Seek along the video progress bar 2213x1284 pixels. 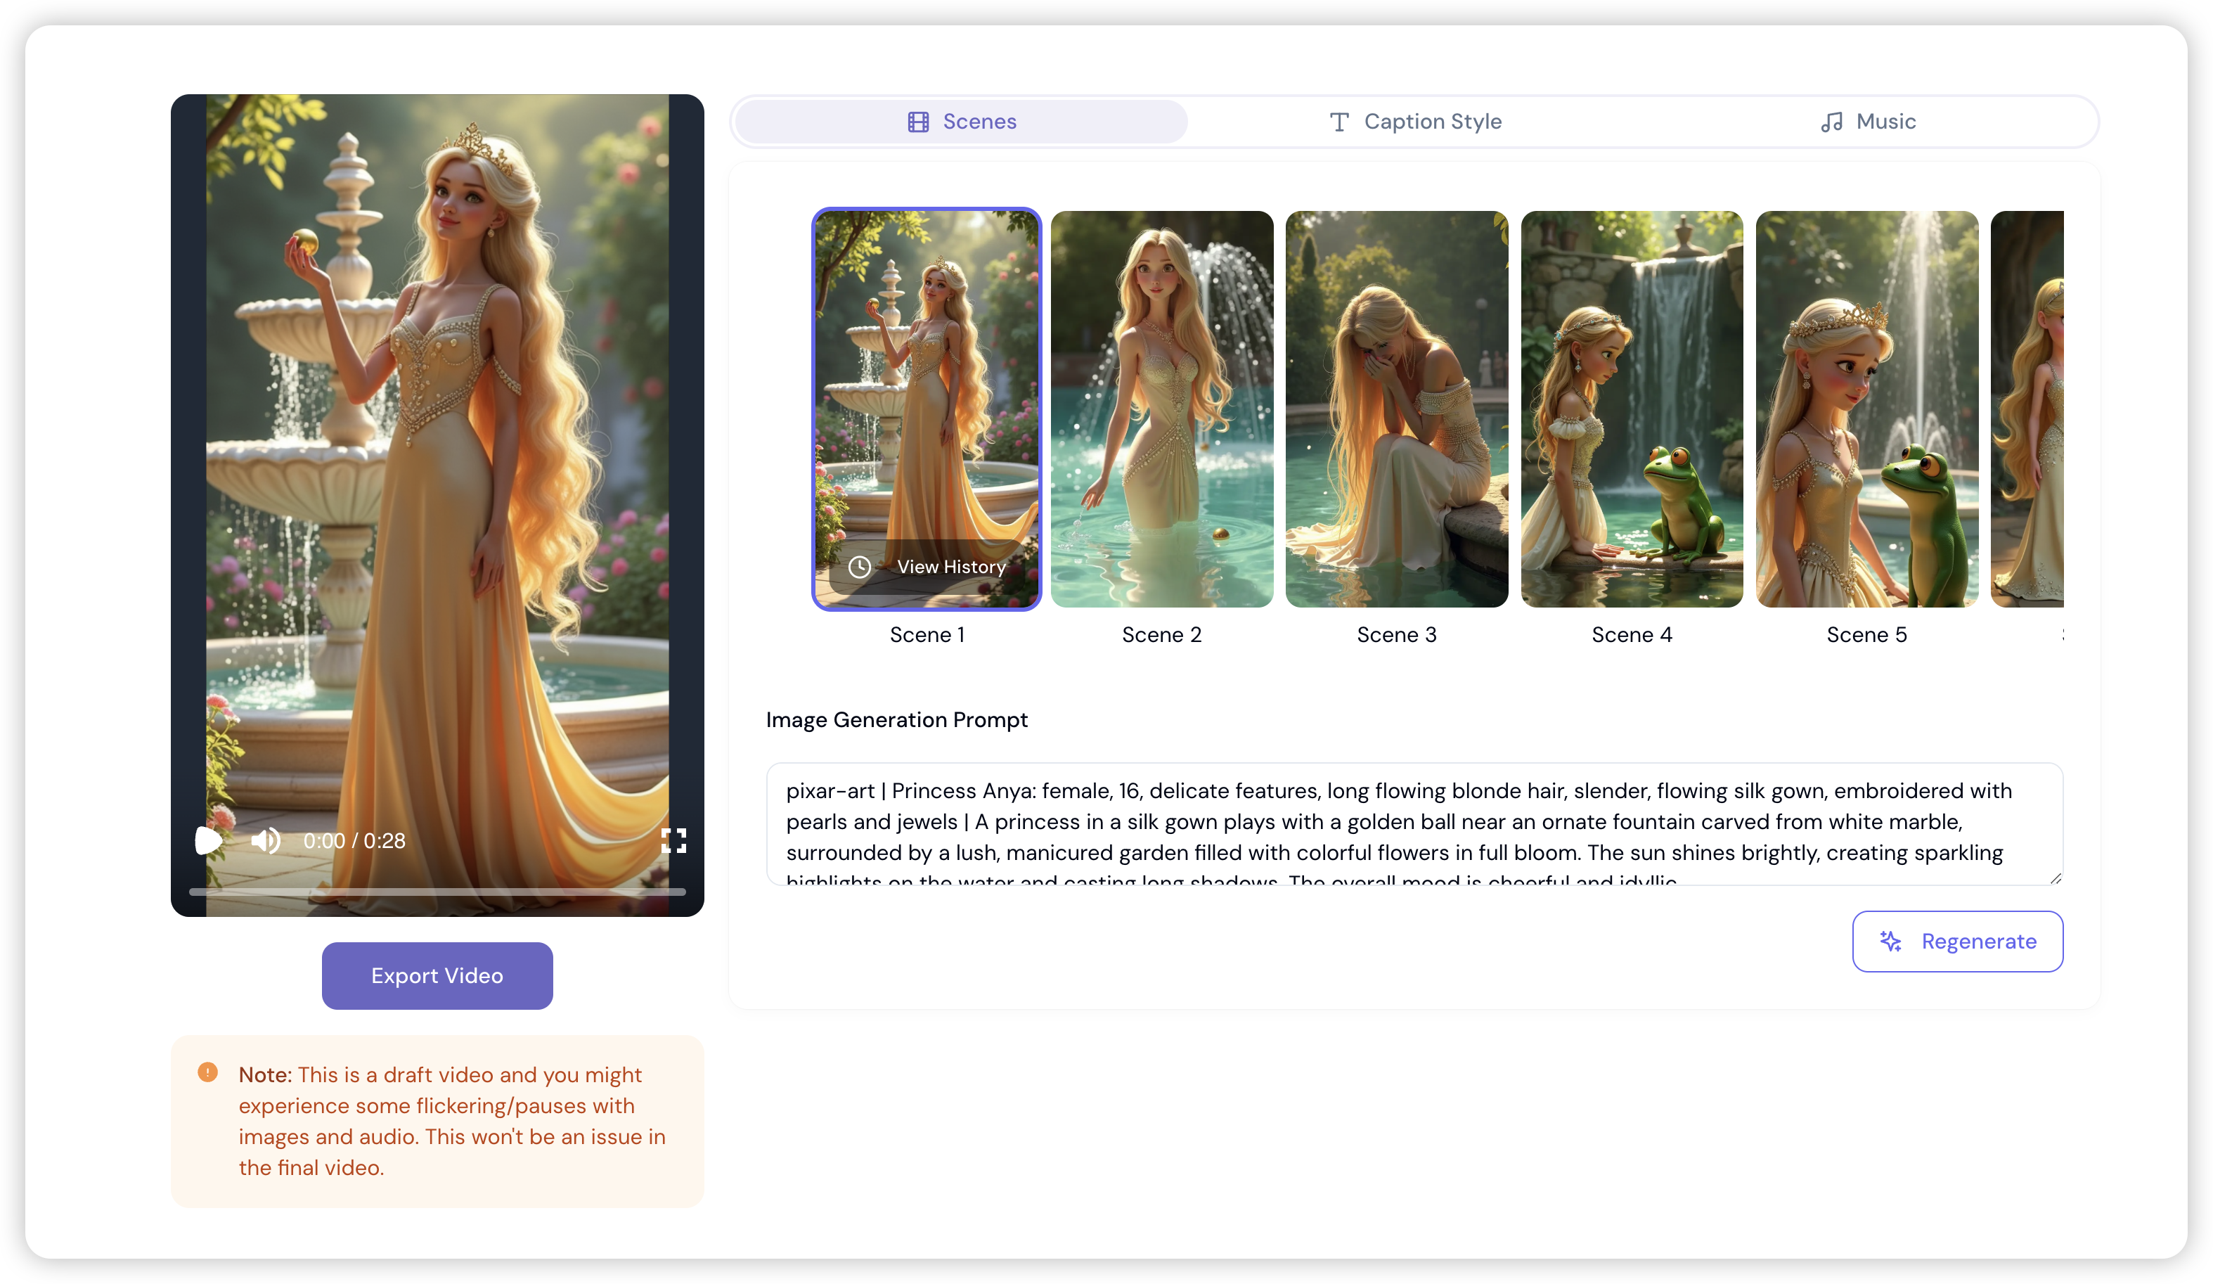[437, 892]
